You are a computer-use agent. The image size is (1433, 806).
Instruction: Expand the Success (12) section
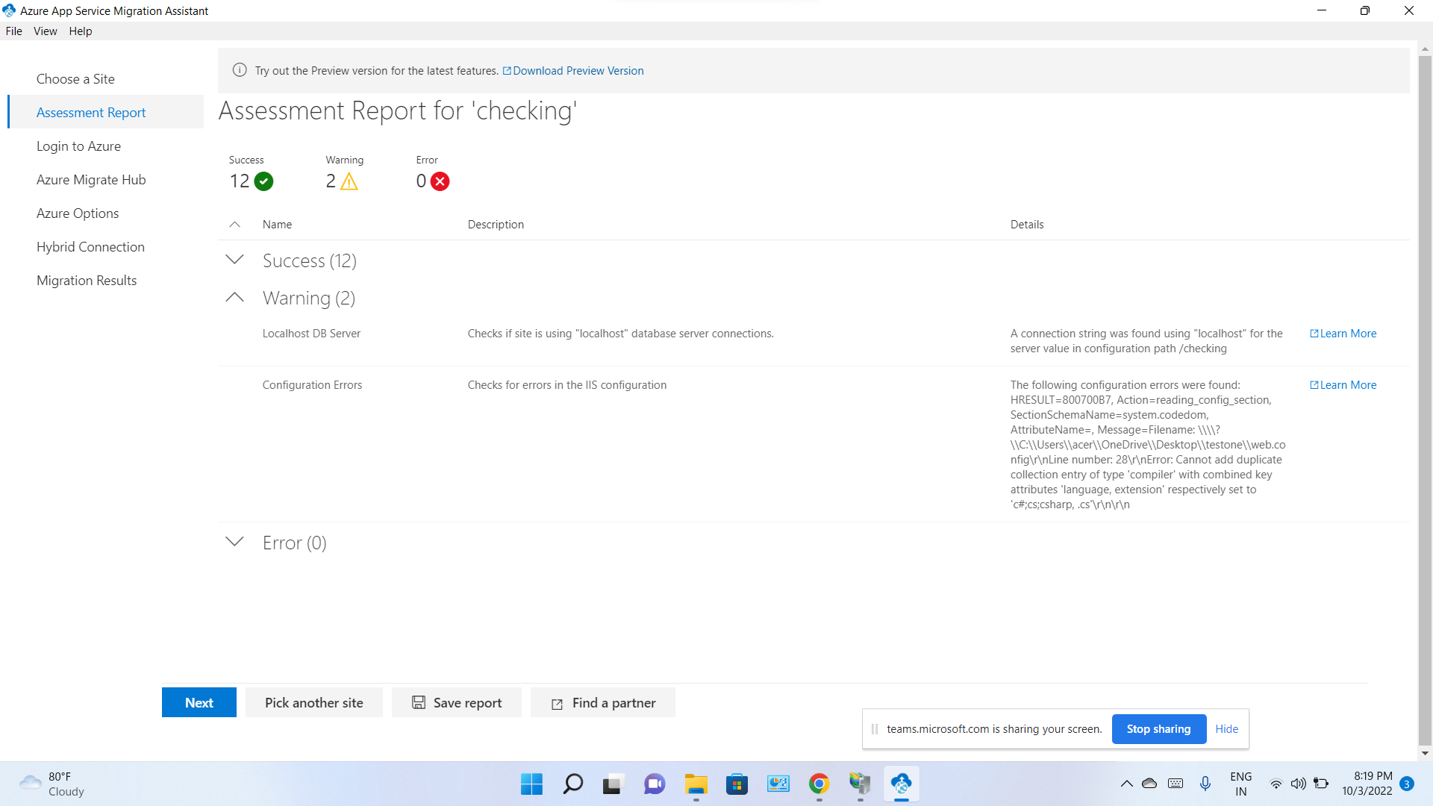(234, 260)
